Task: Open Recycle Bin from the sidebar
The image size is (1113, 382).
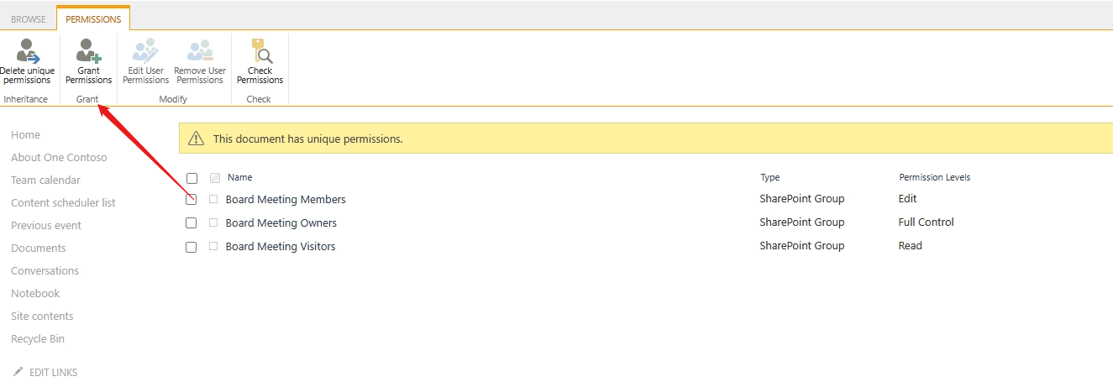Action: point(38,339)
